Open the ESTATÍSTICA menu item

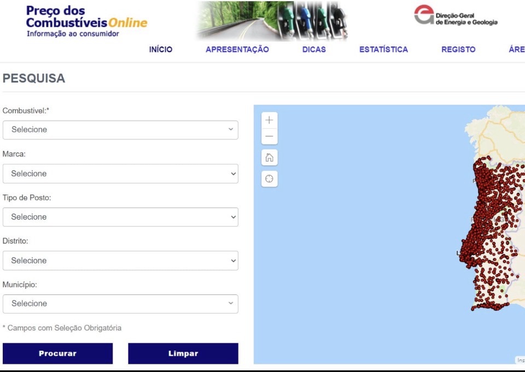[383, 50]
